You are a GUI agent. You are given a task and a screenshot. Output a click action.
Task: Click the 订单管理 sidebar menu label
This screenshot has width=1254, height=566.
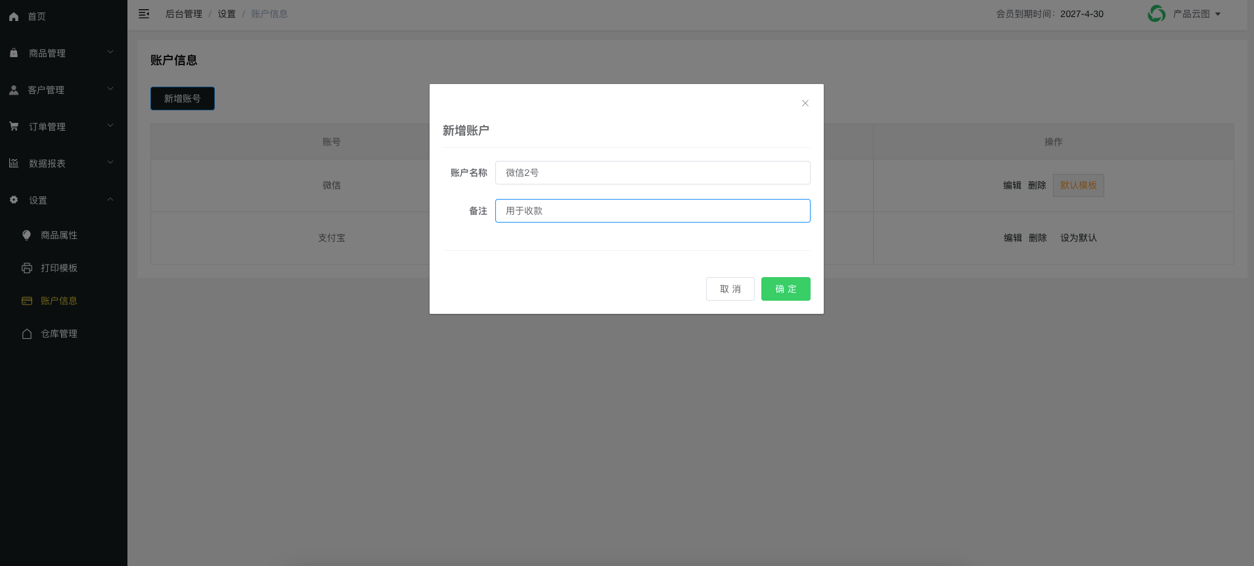point(47,127)
